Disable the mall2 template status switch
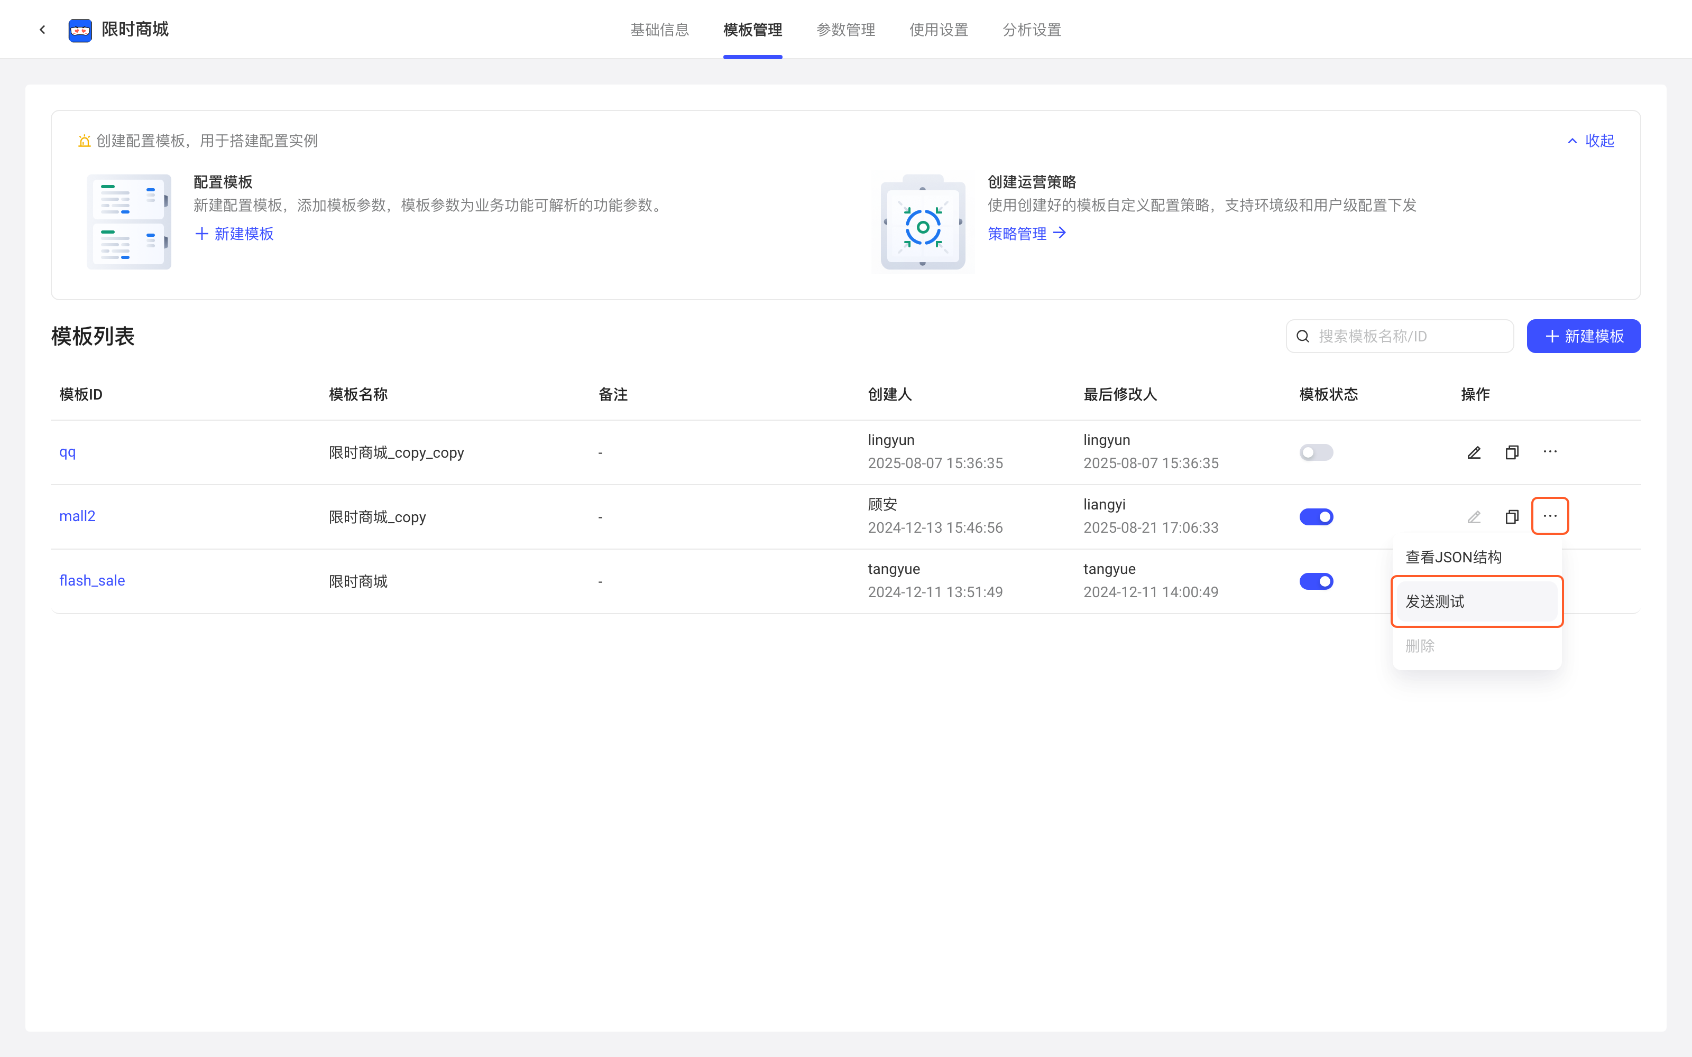The width and height of the screenshot is (1692, 1057). click(1316, 517)
